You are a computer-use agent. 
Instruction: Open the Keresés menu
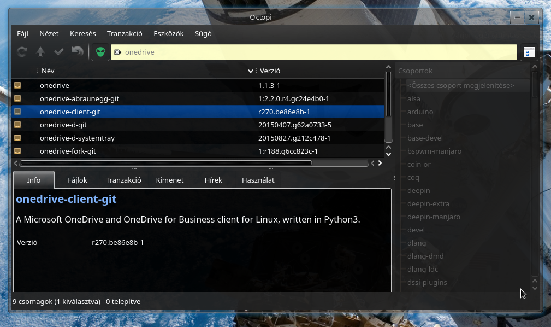pyautogui.click(x=82, y=33)
